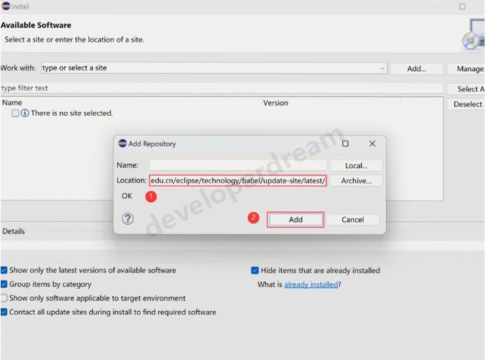Click the Add button in Add Repository dialog
This screenshot has width=486, height=360.
(295, 220)
